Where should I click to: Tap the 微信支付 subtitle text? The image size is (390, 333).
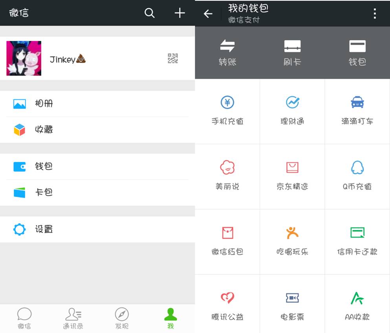[x=244, y=20]
